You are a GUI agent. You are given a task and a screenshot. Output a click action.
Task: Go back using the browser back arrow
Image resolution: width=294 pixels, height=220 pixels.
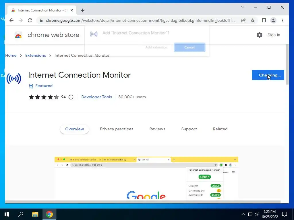(x=11, y=20)
